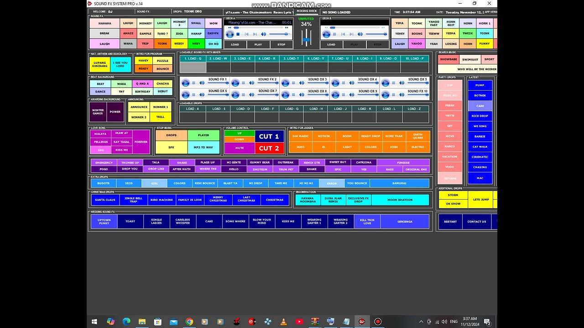Play the Sound DX 5 mixer player
This screenshot has width=584, height=328.
pyautogui.click(x=386, y=82)
